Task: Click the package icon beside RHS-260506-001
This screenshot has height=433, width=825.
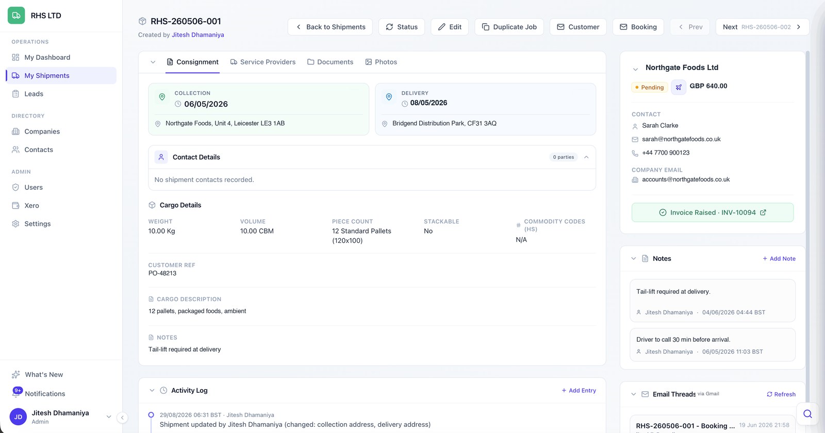Action: 142,21
